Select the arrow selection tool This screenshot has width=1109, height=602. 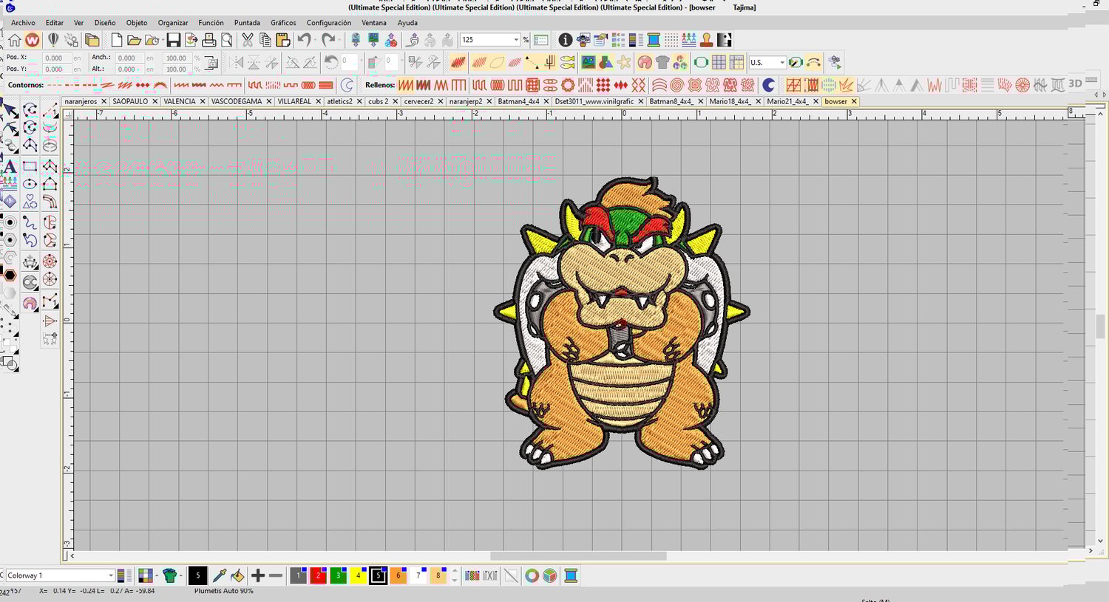pos(10,111)
